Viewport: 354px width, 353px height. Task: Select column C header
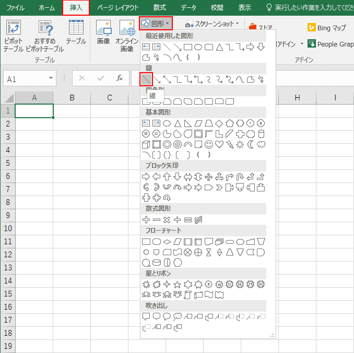(110, 98)
